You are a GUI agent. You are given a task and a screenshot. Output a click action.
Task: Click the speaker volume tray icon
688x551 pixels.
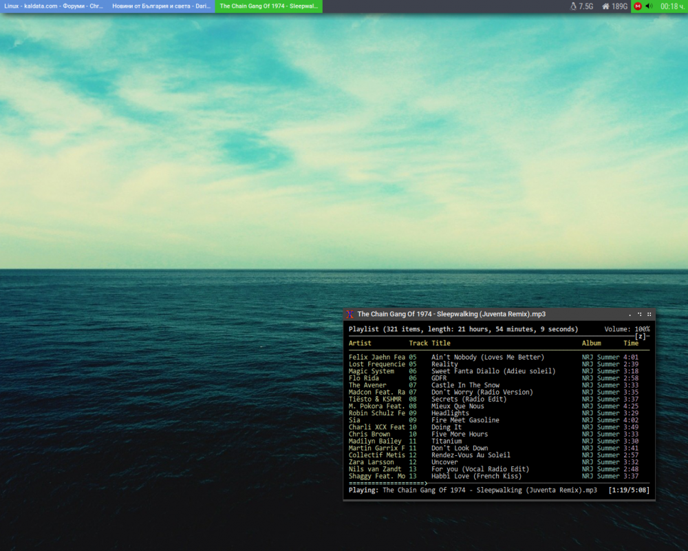[649, 6]
